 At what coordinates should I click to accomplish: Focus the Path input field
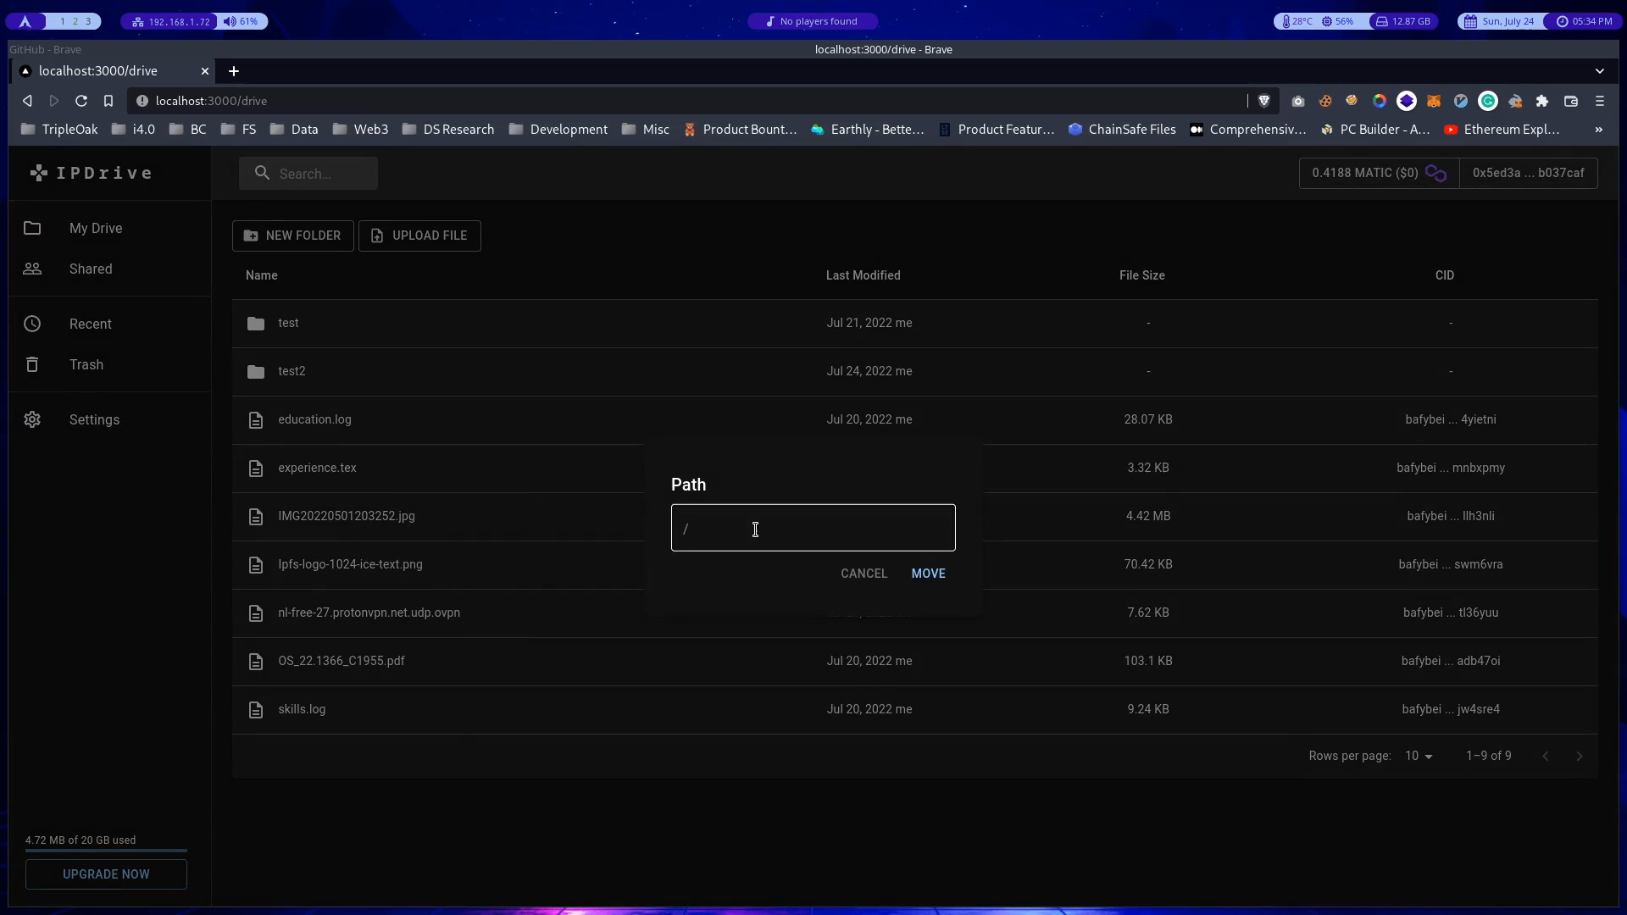click(x=813, y=528)
